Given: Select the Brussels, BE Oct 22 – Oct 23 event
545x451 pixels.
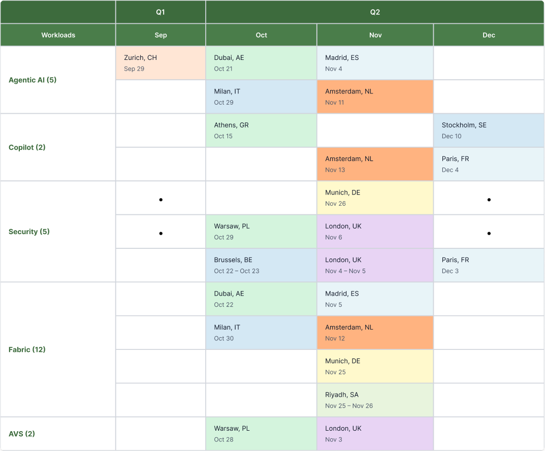Looking at the screenshot, I should (261, 265).
